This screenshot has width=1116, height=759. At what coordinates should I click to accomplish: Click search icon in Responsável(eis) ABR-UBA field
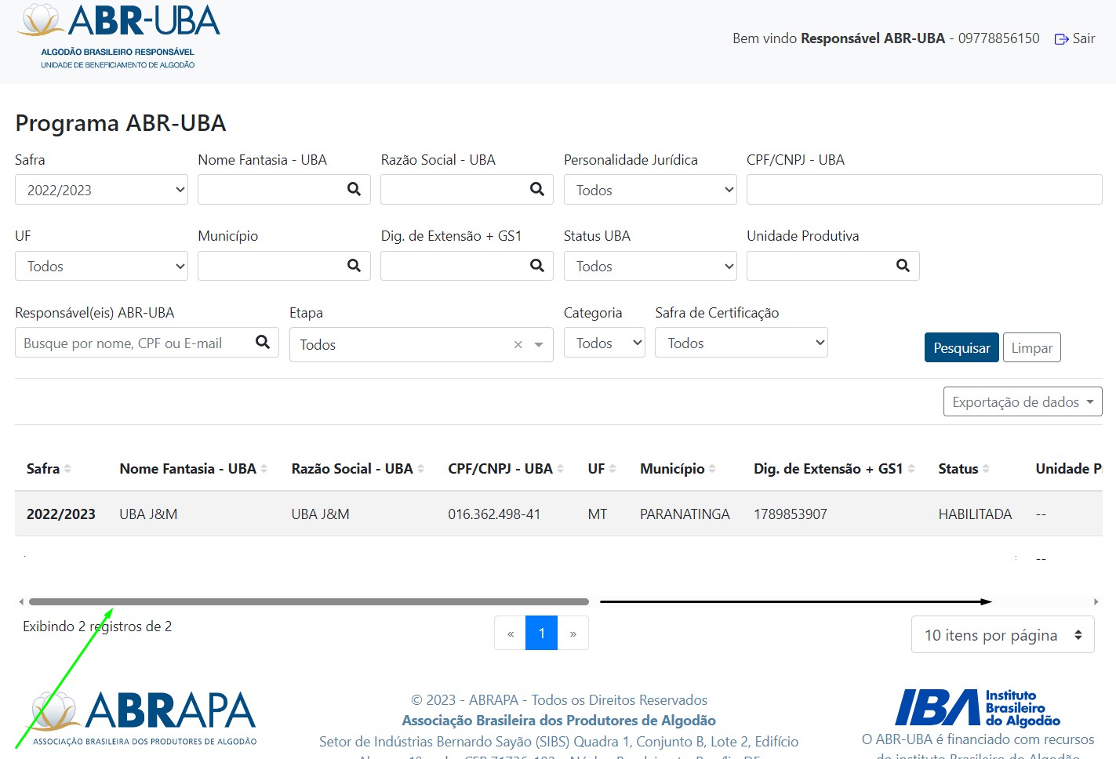coord(263,342)
